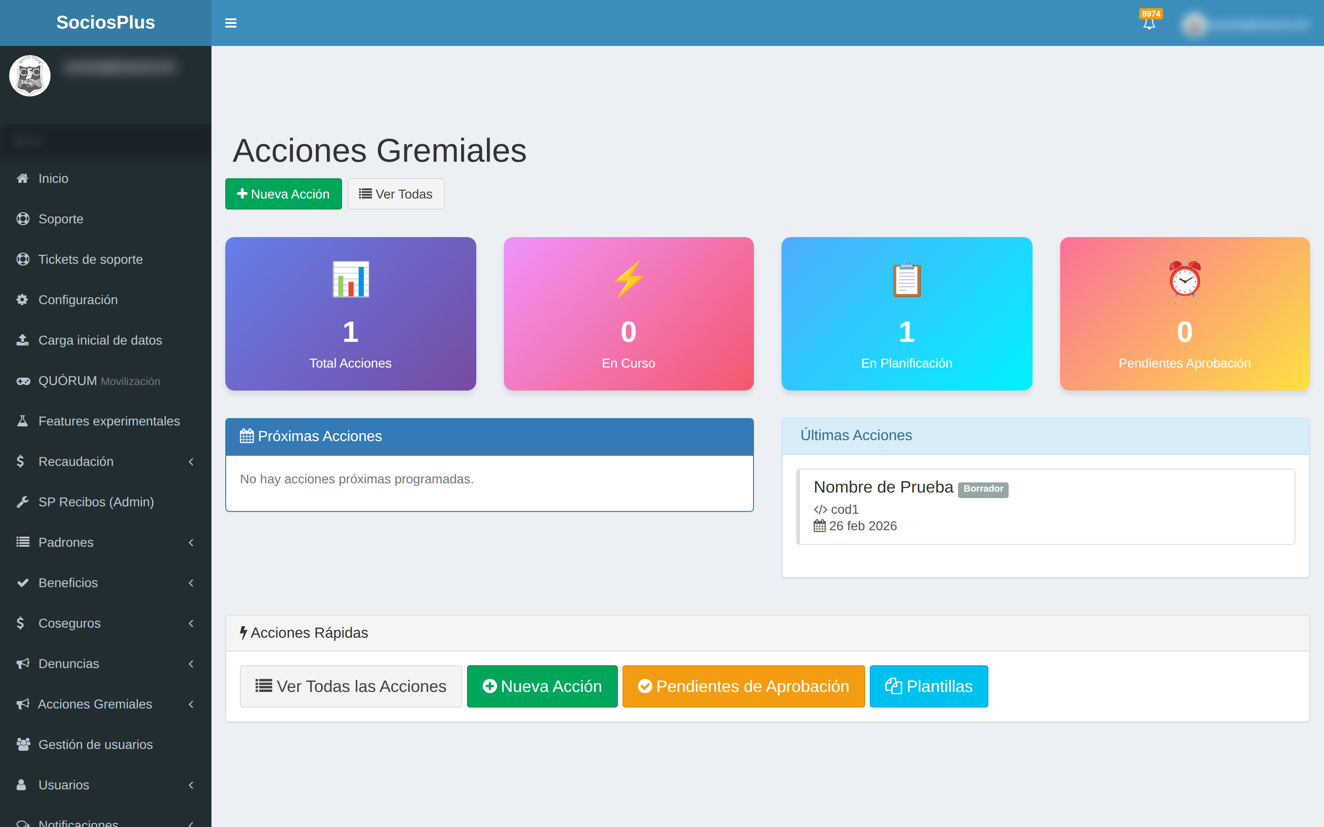Click the lightning bolt icon in En Curso card

[628, 279]
